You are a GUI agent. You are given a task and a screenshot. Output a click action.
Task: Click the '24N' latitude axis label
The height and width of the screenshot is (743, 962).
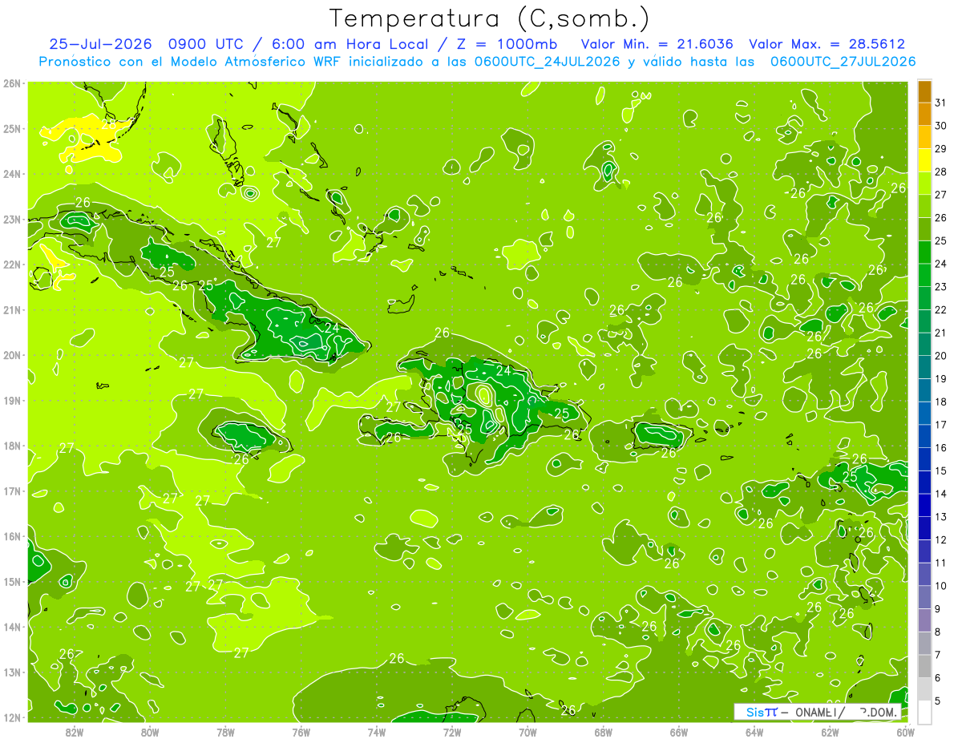point(12,174)
